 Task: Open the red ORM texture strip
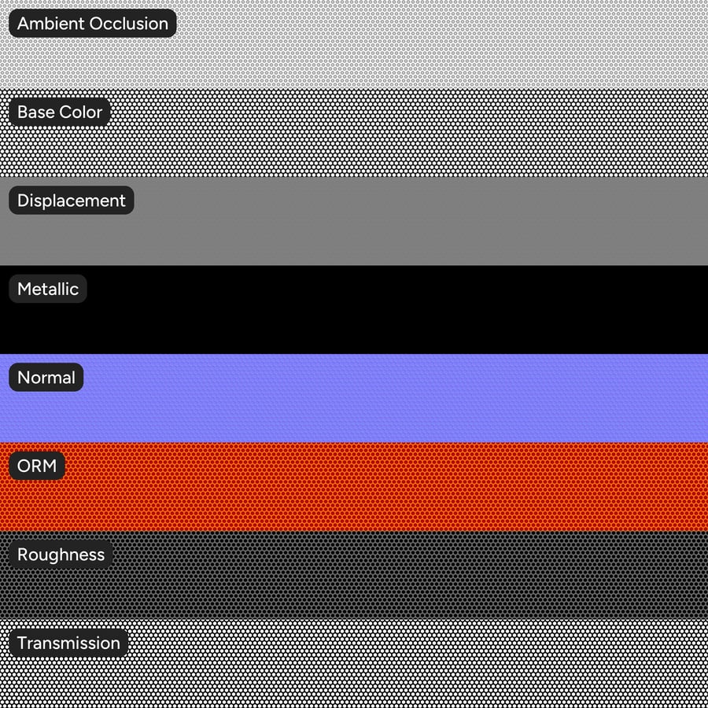pyautogui.click(x=354, y=487)
